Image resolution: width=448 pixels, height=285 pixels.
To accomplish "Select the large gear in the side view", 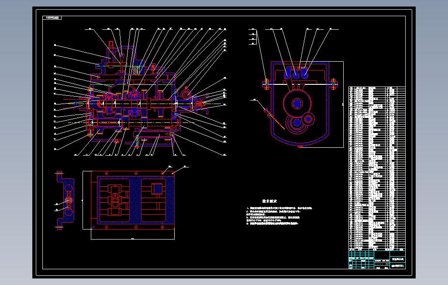I will [x=297, y=103].
